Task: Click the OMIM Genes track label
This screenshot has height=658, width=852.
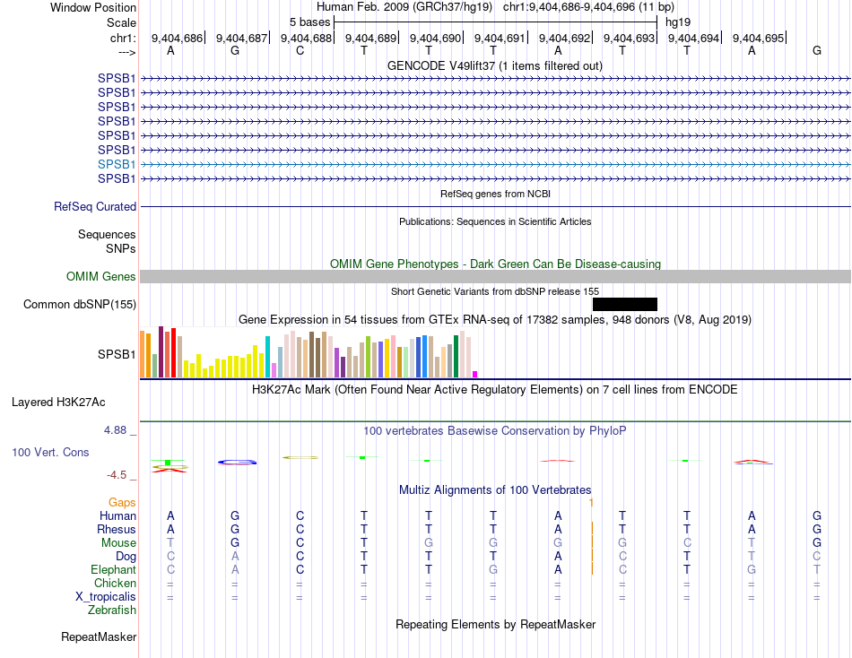Action: tap(100, 277)
